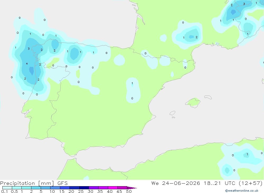This screenshot has height=193, width=264.
Task: Click the '4' precipitation value off Portugal
Action: [x=27, y=64]
